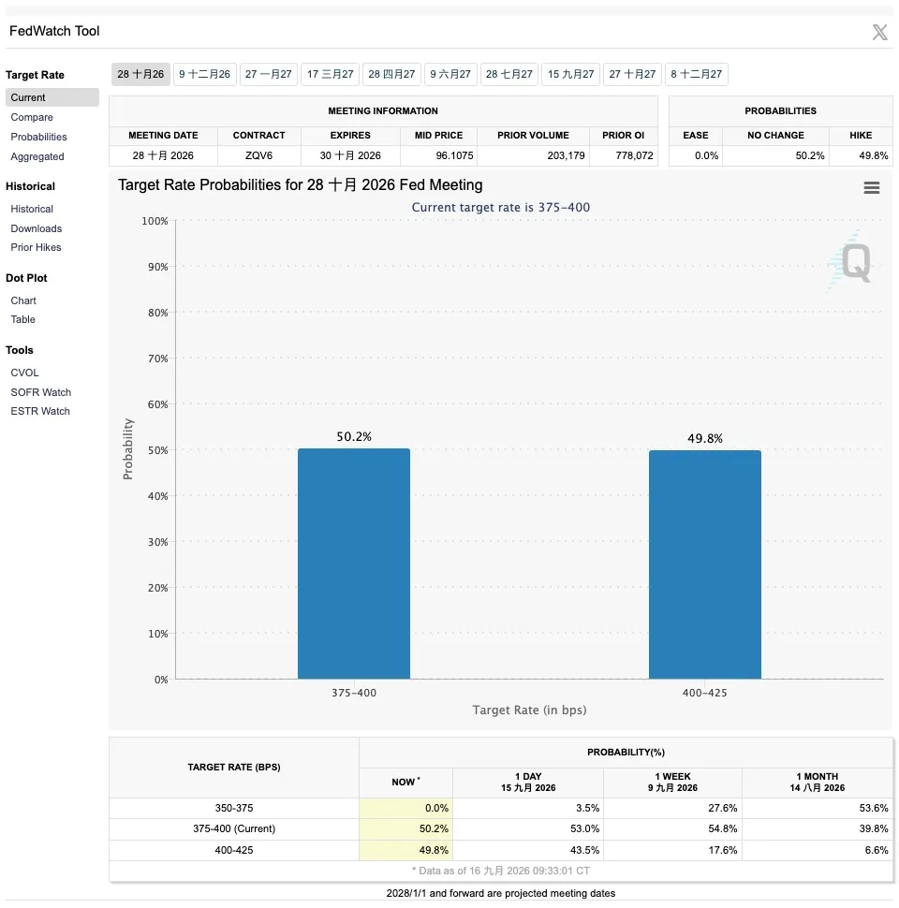Click the 50.2% bar data label
This screenshot has width=899, height=908.
354,436
